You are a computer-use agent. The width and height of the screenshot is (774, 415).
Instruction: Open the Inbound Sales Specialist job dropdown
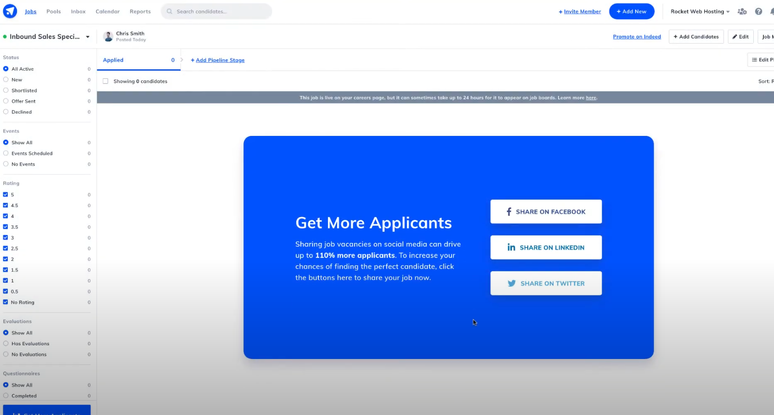pos(87,36)
